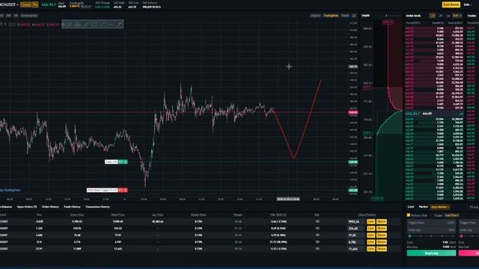Click ADL icon in the 11.666 row
The image size is (479, 269).
point(317,249)
